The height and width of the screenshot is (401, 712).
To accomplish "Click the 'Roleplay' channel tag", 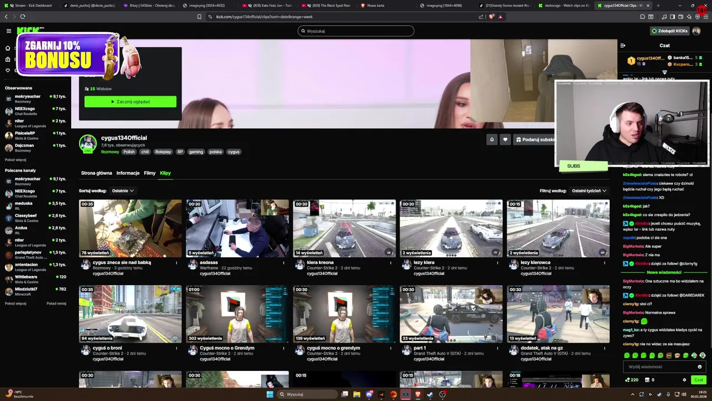I will click(x=163, y=151).
